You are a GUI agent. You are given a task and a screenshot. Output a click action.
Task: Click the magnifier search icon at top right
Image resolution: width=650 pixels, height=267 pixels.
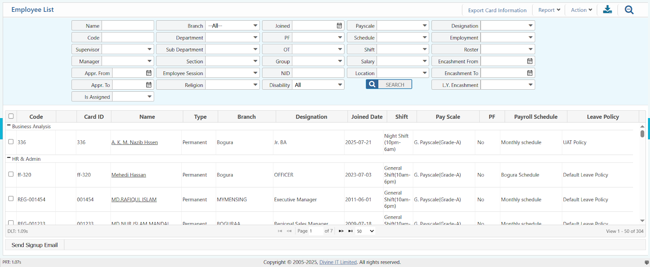coord(629,10)
